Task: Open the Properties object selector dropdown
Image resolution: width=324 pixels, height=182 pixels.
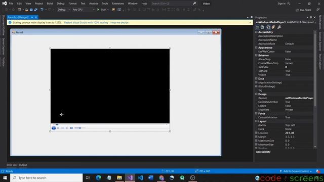Action: pyautogui.click(x=315, y=22)
